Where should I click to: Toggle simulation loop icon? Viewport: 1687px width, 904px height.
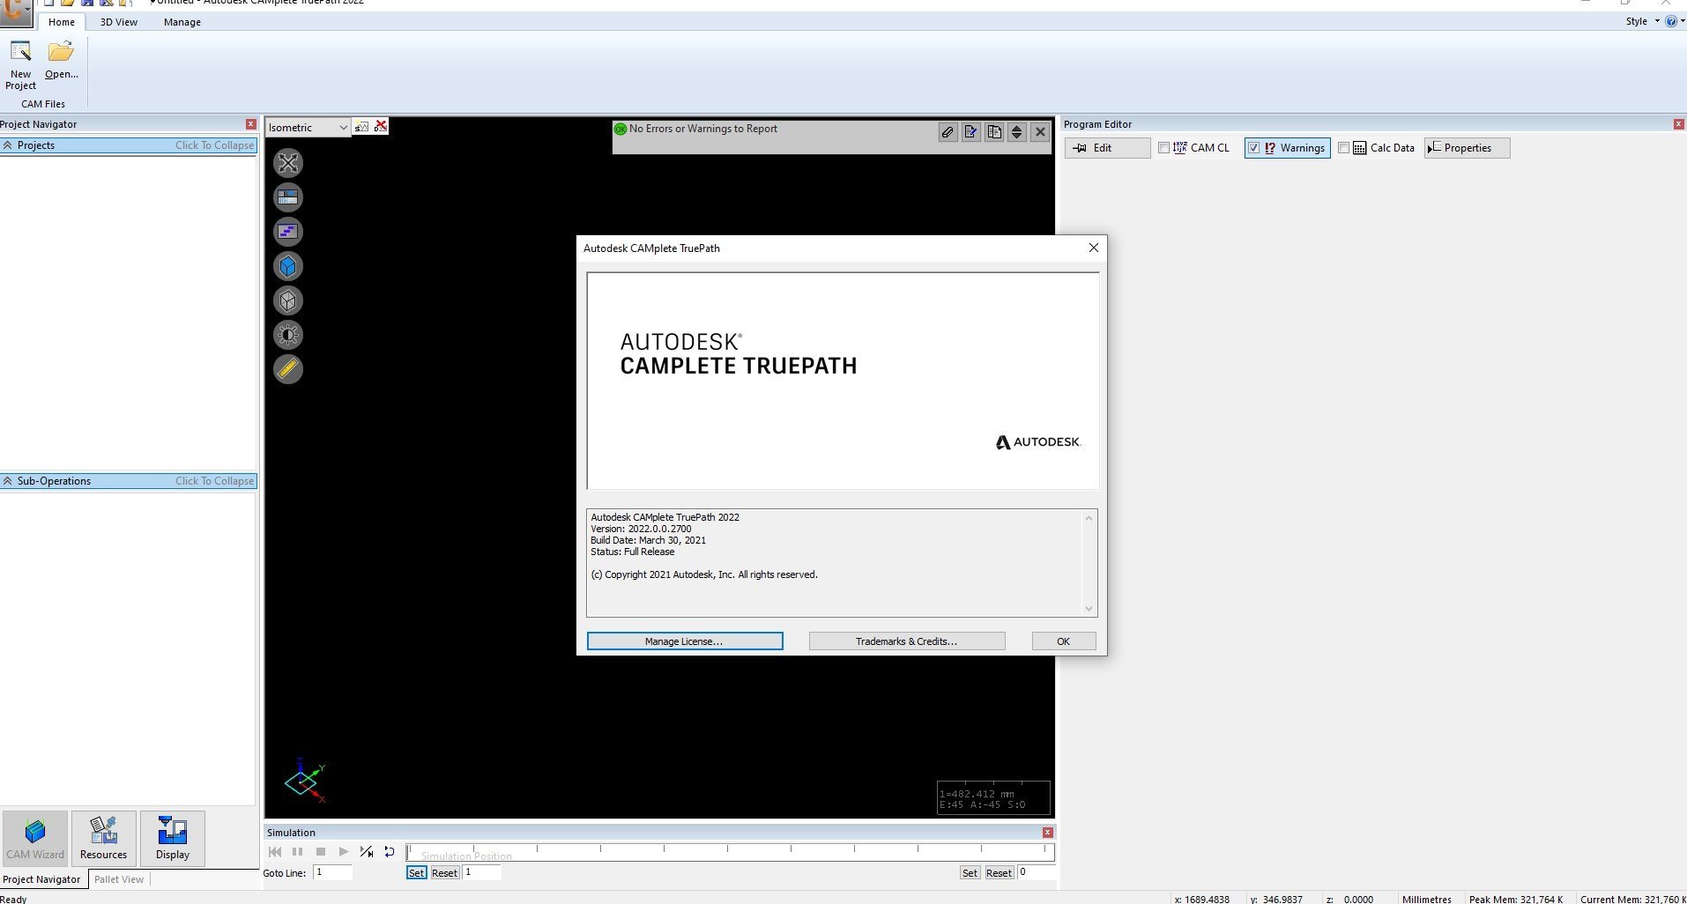pos(390,852)
